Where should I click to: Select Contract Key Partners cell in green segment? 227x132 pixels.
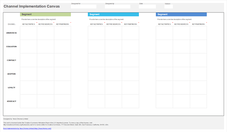(63, 60)
